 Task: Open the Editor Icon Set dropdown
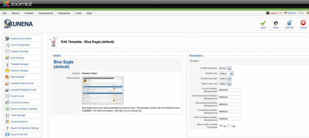[x=225, y=84]
